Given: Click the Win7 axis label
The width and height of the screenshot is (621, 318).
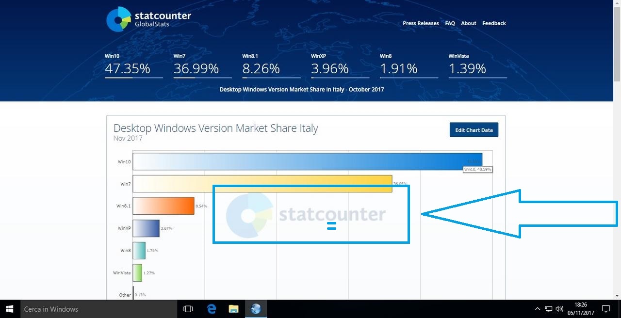Looking at the screenshot, I should point(125,184).
